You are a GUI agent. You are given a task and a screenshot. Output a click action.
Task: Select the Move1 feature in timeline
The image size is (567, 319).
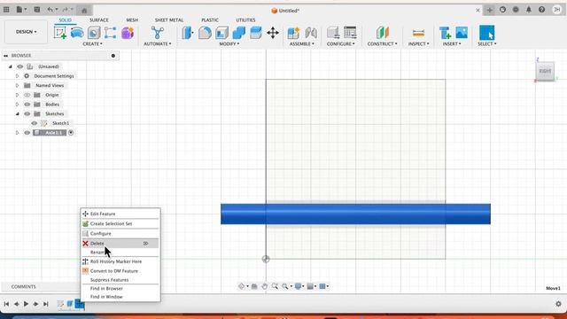(80, 304)
